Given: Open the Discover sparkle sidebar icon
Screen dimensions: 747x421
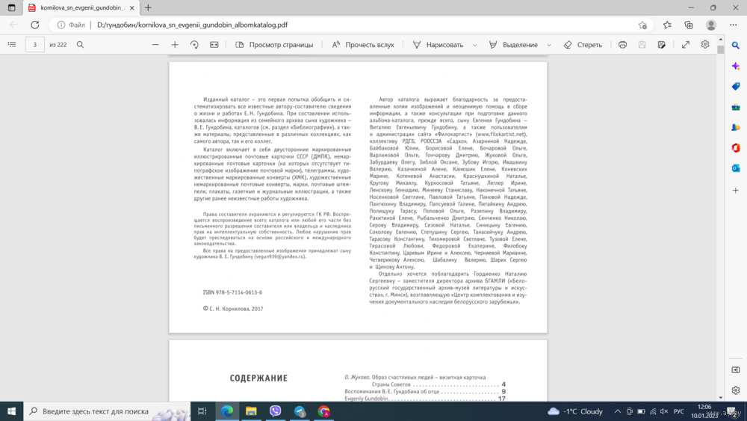Looking at the screenshot, I should (x=736, y=67).
